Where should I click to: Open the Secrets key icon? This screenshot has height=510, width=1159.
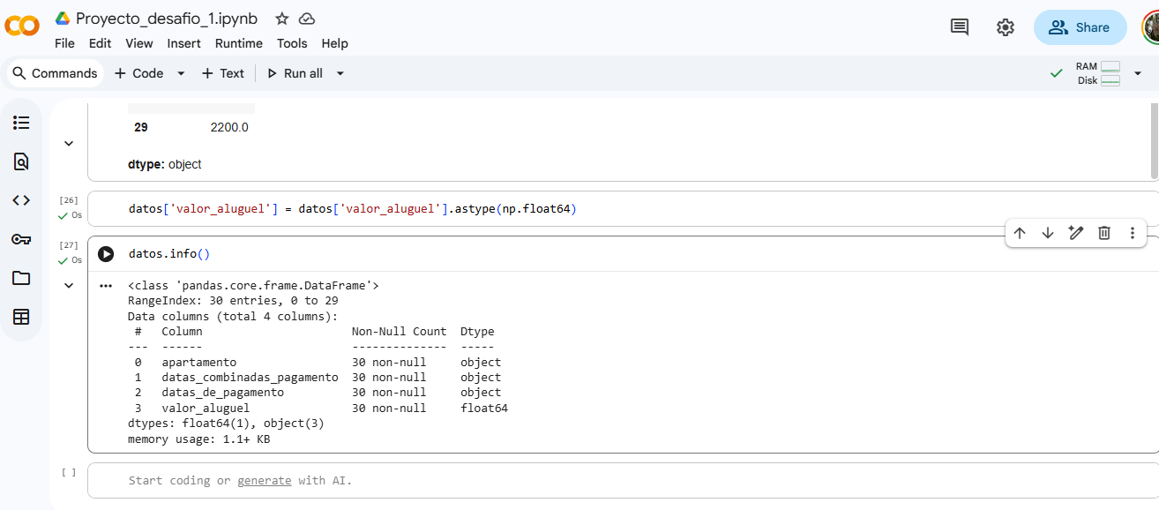pyautogui.click(x=21, y=239)
